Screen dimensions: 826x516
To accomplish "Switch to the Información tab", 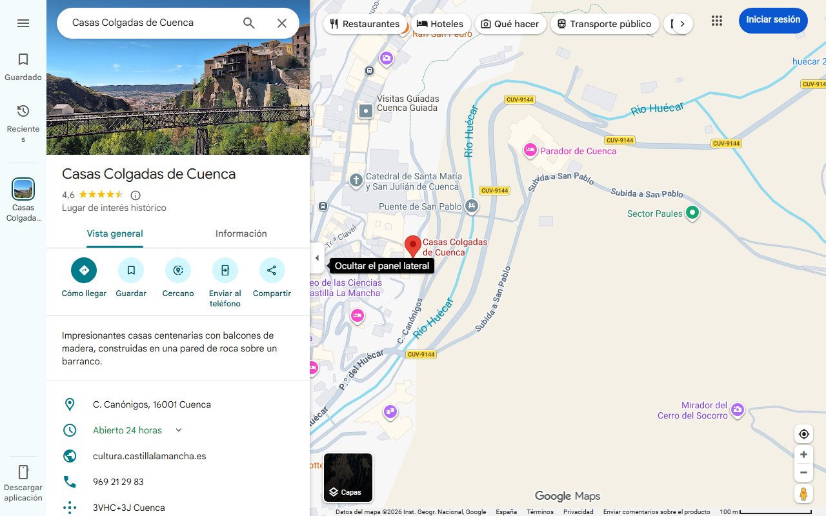I will [x=241, y=233].
